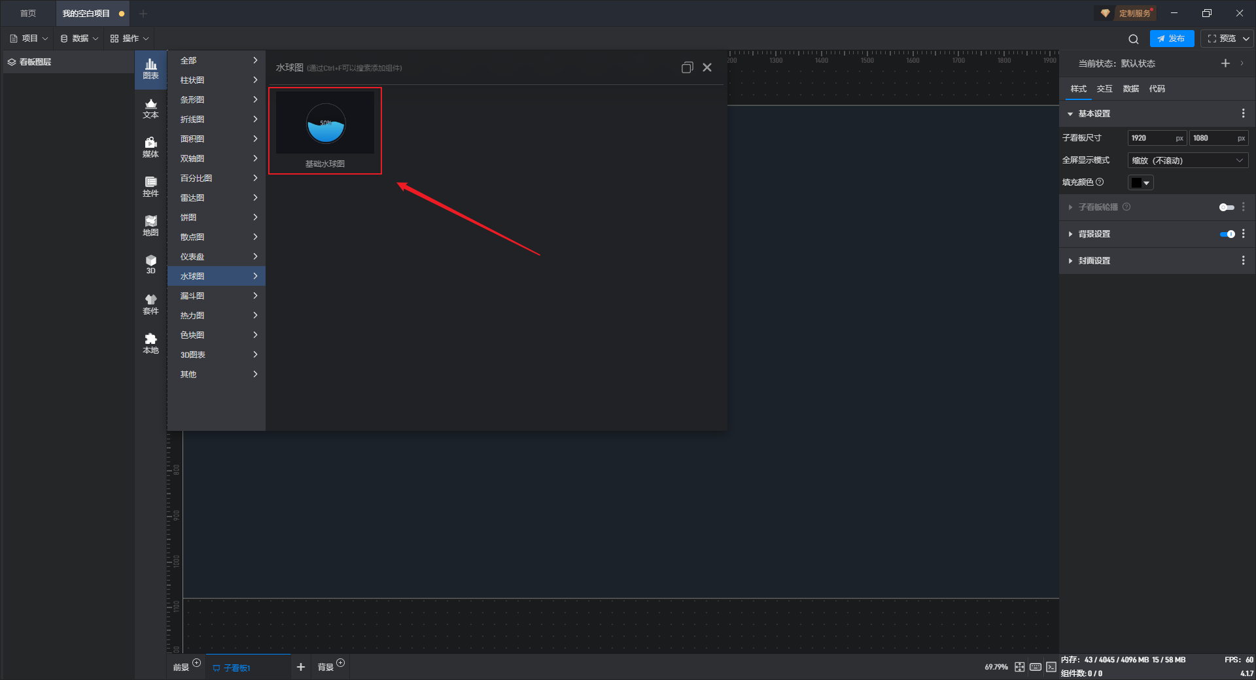Open the 控件 controls component category
1256x680 pixels.
150,187
